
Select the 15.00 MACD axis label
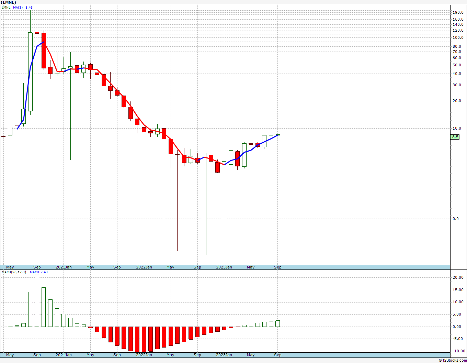point(458,290)
